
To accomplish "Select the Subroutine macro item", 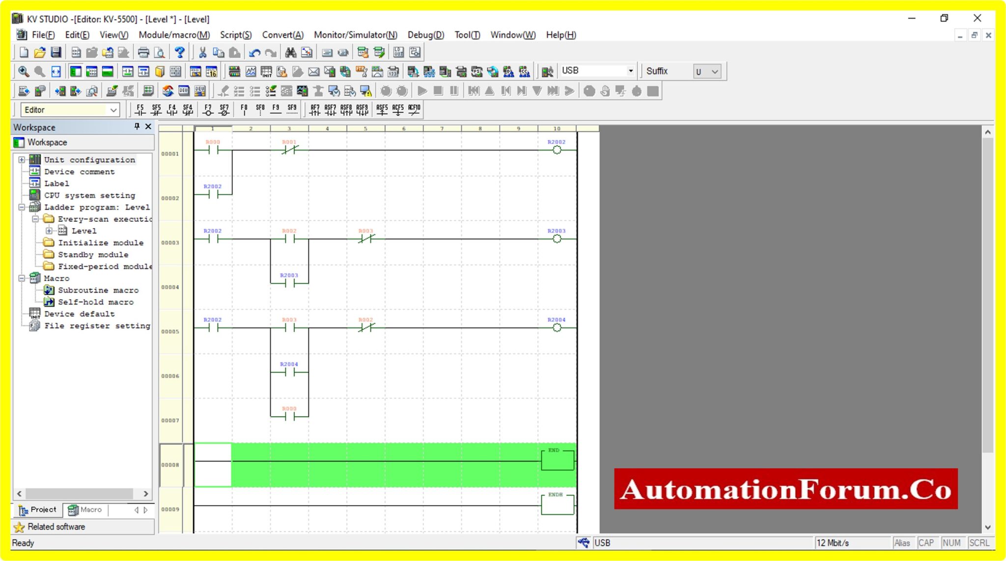I will [98, 290].
